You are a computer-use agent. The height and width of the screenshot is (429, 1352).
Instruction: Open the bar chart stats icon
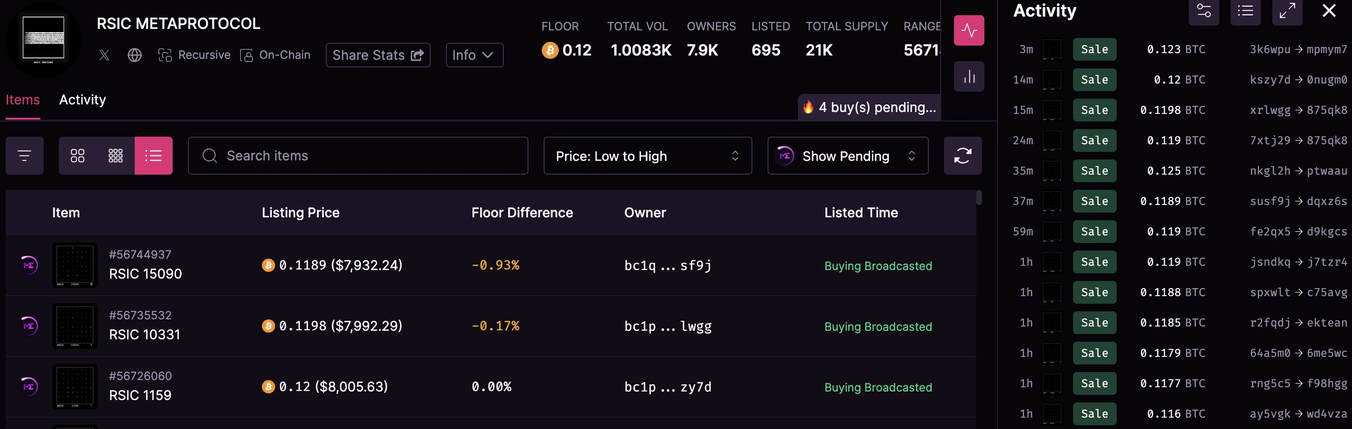point(968,76)
